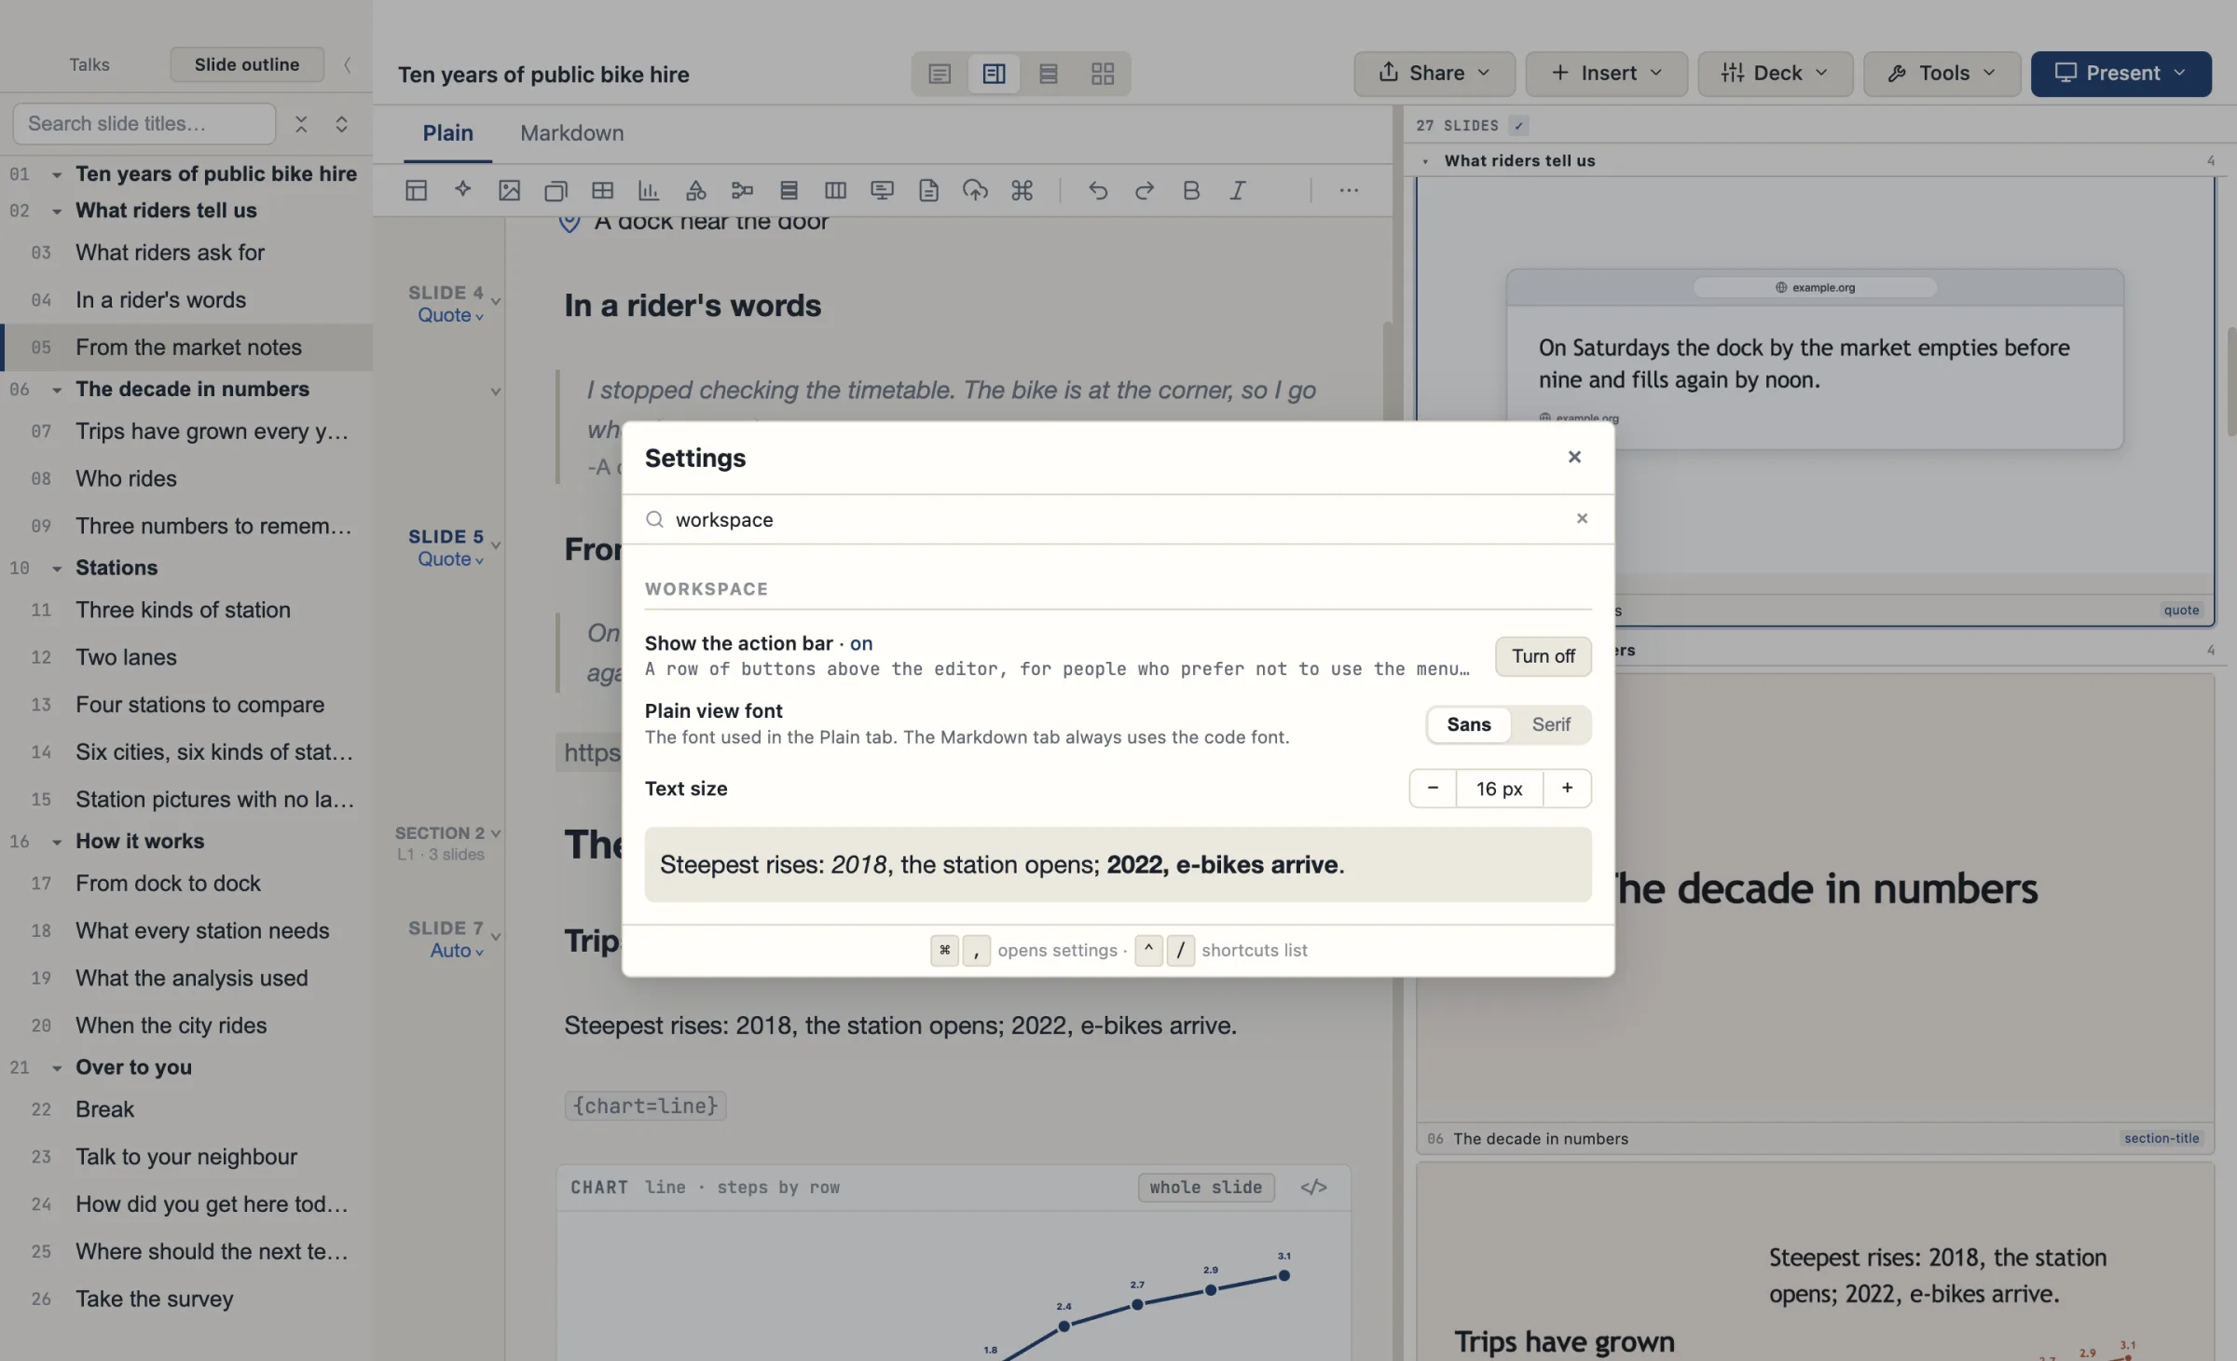This screenshot has height=1361, width=2237.
Task: Click the cloud upload icon in the toolbar
Action: 975,190
